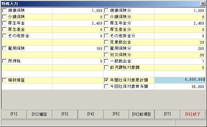Click the [F4] function button
207x127 pixels.
pos(90,114)
